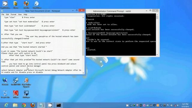Viewport: 192px width, 108px height.
Task: Click text 'set host ssid=Aakash' in Notepad
Action: click(x=25, y=26)
